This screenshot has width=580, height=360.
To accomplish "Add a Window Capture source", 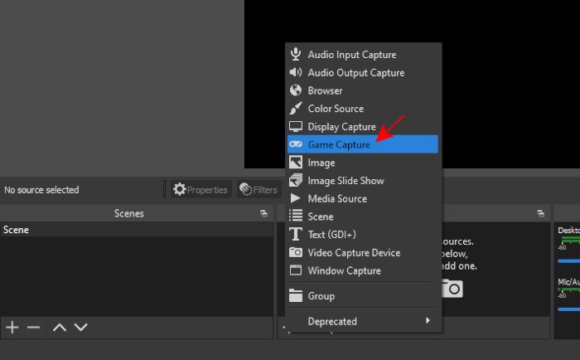I will pyautogui.click(x=363, y=270).
